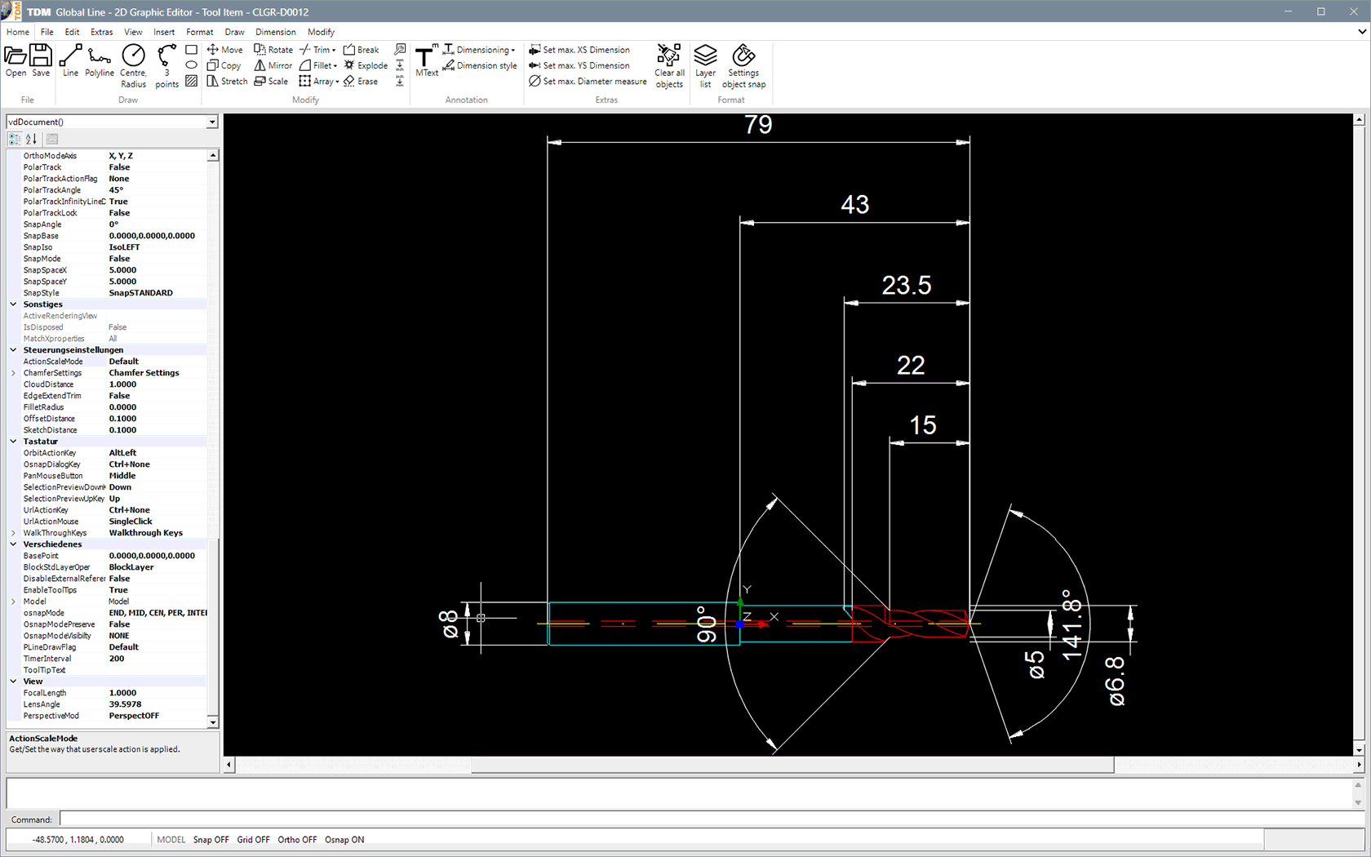
Task: Open the Format menu
Action: pos(200,32)
